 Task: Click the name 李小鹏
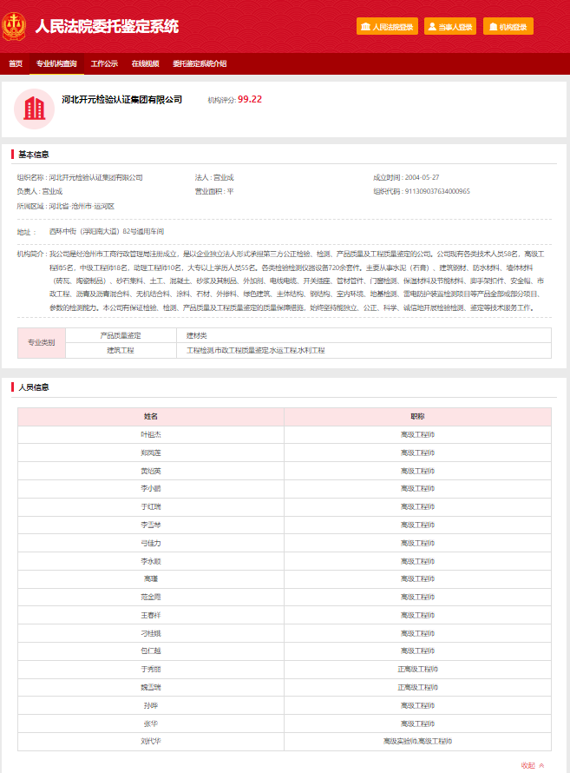[151, 488]
